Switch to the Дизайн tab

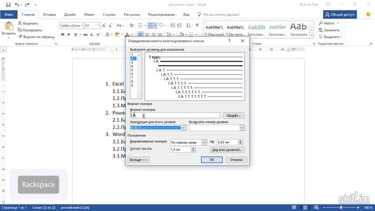point(70,14)
